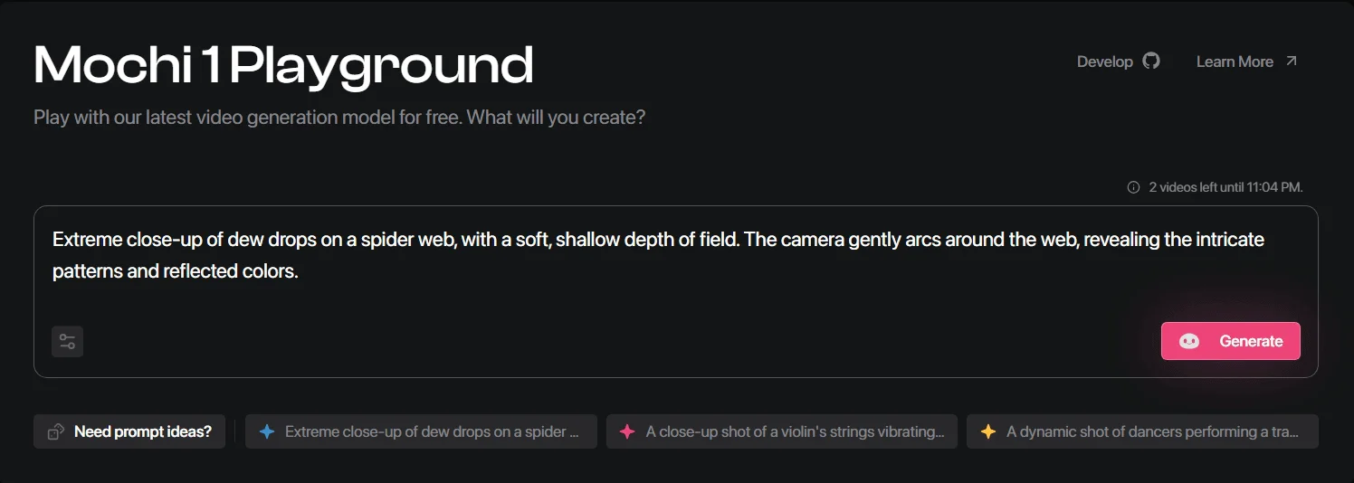Click the blue sparkle icon on spider web prompt
This screenshot has width=1354, height=483.
[267, 431]
